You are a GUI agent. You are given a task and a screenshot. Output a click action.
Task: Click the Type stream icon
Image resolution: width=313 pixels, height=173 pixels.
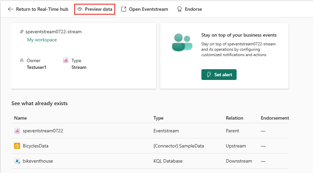point(66,60)
